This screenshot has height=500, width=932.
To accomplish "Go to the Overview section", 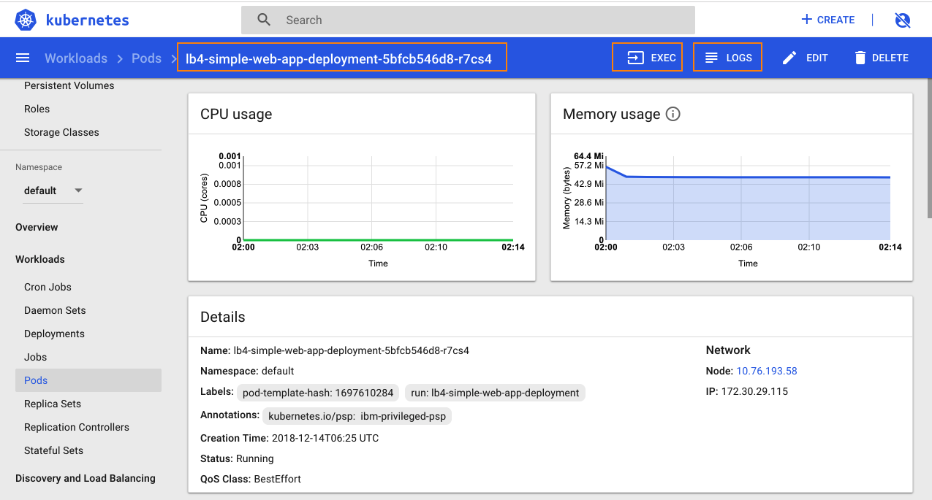I will click(37, 227).
